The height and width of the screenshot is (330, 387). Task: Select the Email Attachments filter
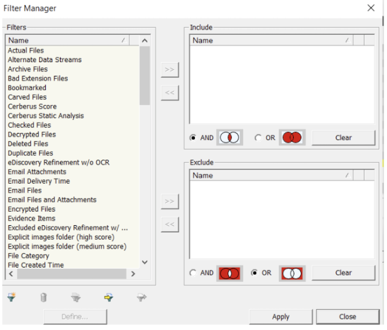point(37,172)
